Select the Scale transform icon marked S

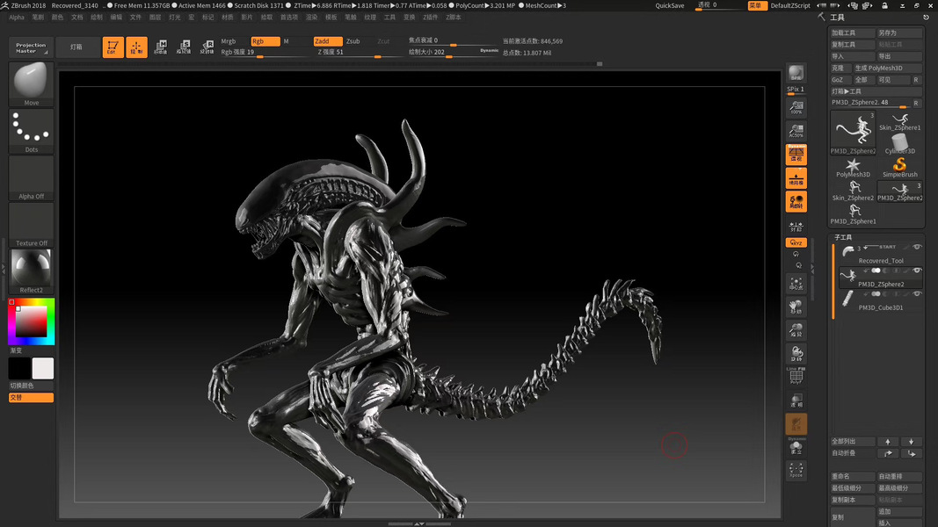click(x=184, y=47)
